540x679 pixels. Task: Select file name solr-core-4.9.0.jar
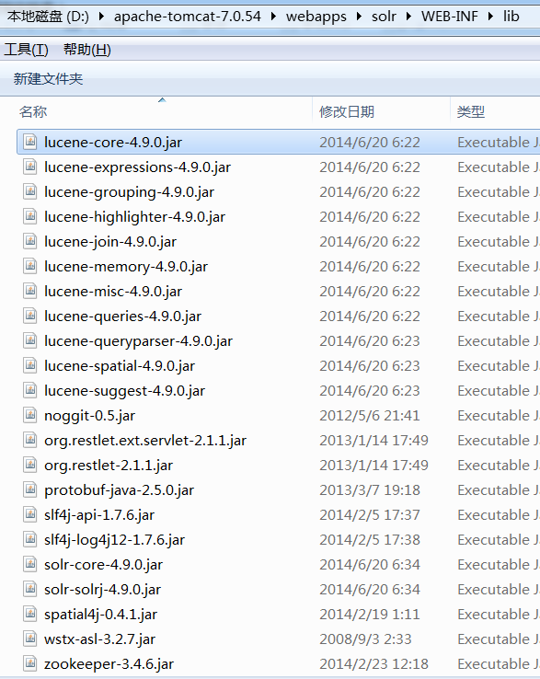click(x=104, y=565)
